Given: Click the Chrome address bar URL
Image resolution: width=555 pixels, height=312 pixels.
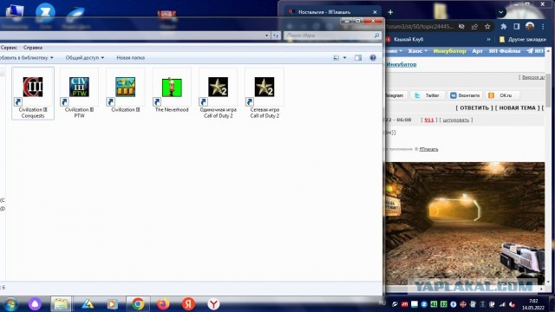Looking at the screenshot, I should point(420,27).
